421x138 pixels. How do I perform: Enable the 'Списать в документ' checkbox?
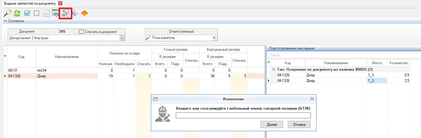pyautogui.click(x=82, y=31)
